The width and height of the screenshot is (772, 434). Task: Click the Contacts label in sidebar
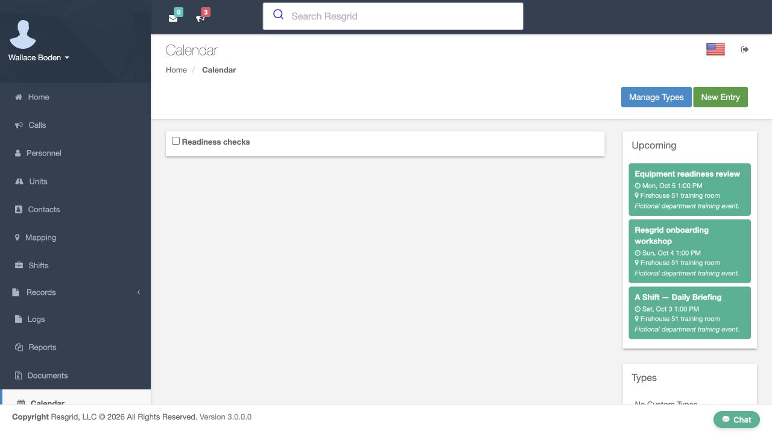pos(44,210)
